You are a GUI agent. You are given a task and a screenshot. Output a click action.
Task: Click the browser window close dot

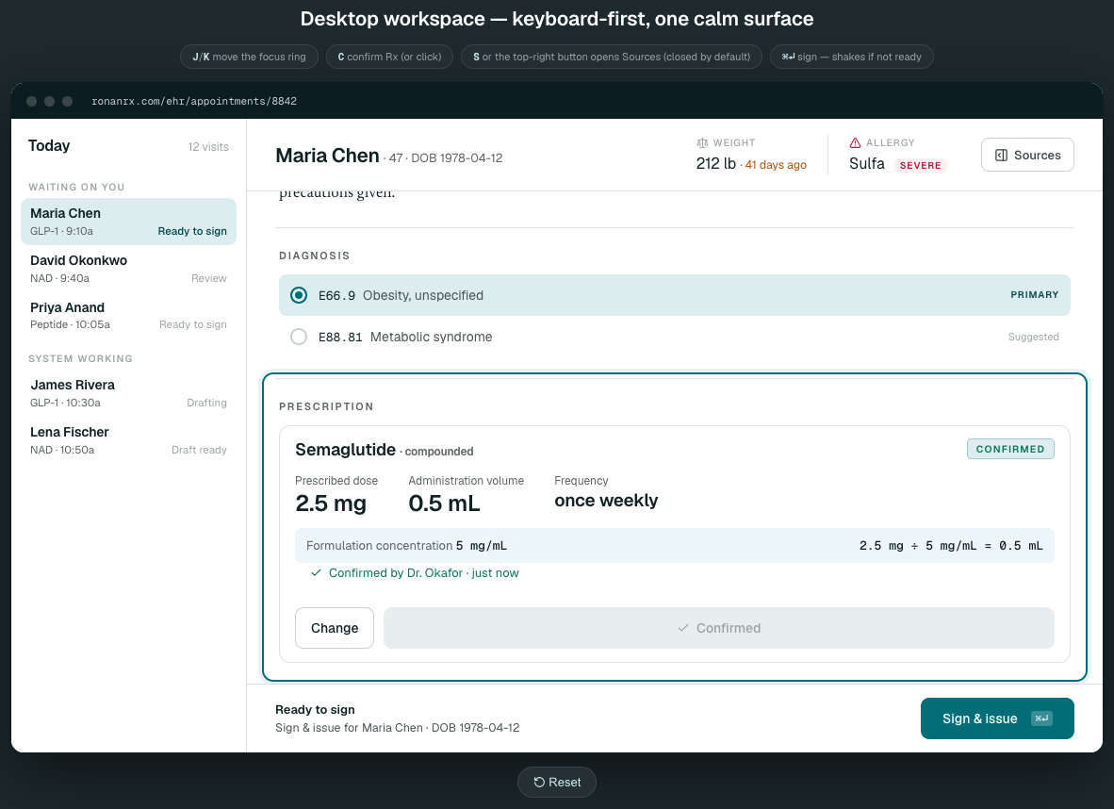click(31, 101)
